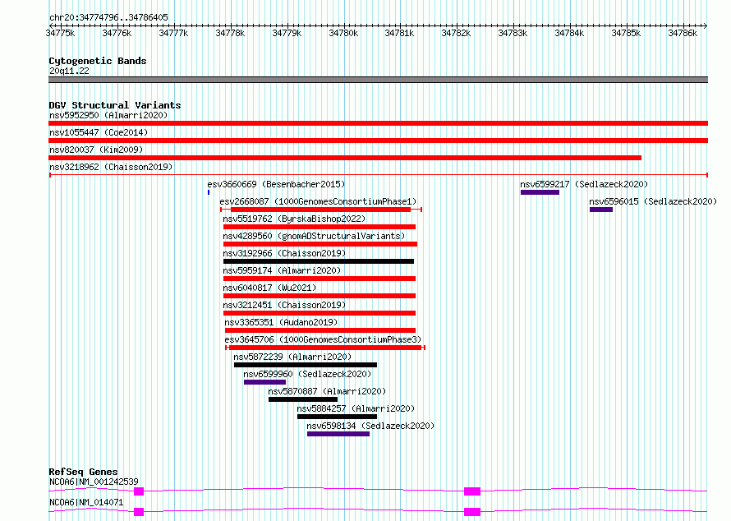
Task: Click the 20q11.22 cytogenetic band bar
Action: click(x=378, y=80)
